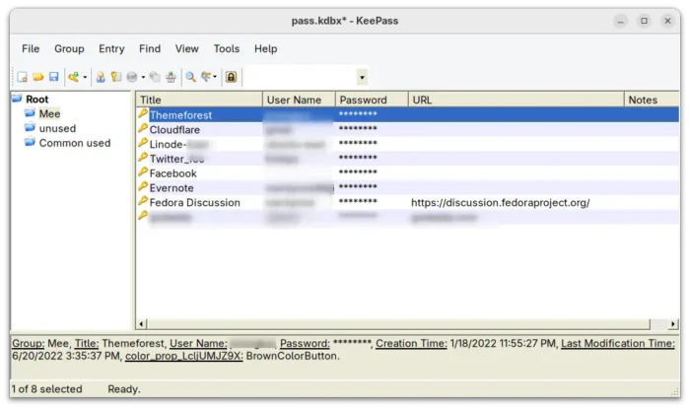Open the Tools menu
This screenshot has width=690, height=409.
coord(226,48)
